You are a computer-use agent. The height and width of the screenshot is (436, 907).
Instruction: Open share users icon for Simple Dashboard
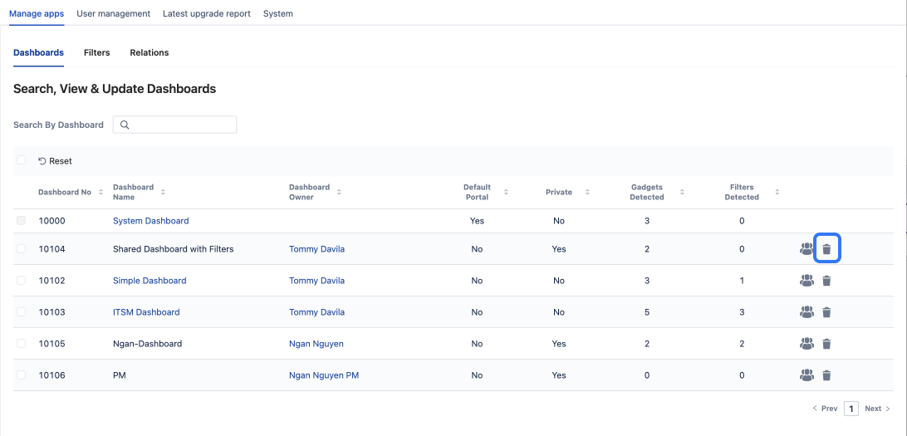tap(806, 281)
